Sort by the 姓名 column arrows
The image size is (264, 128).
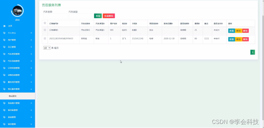click(x=127, y=24)
